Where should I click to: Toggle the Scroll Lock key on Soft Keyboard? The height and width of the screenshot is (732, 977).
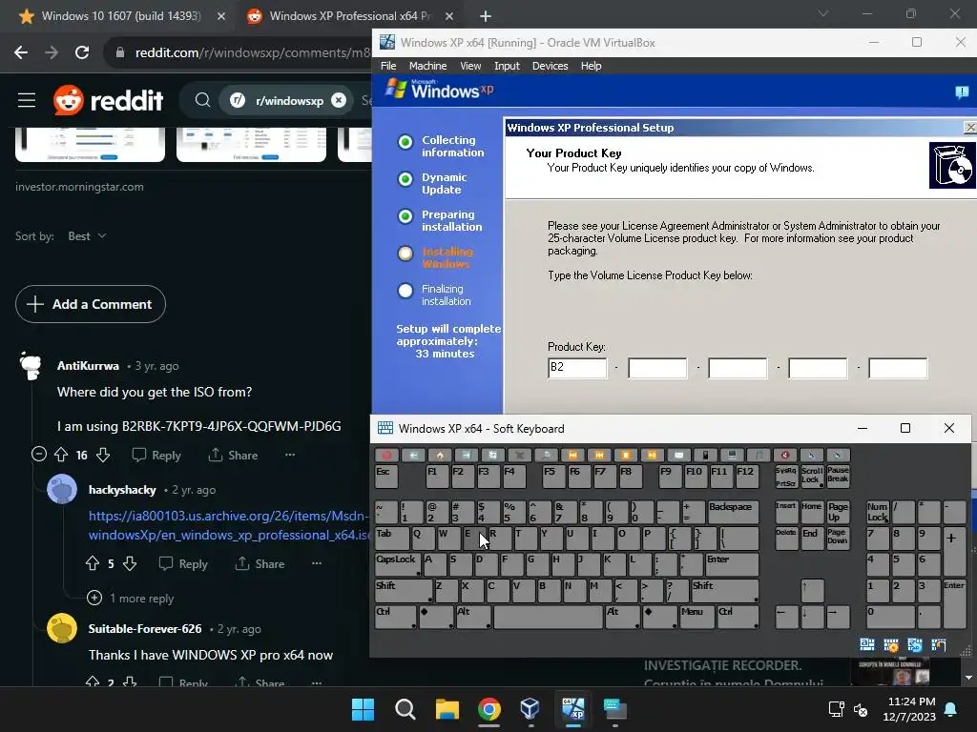pyautogui.click(x=812, y=476)
